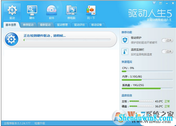
Task: Click the 36.0℃ hard disk temperature value
Action: point(159,106)
